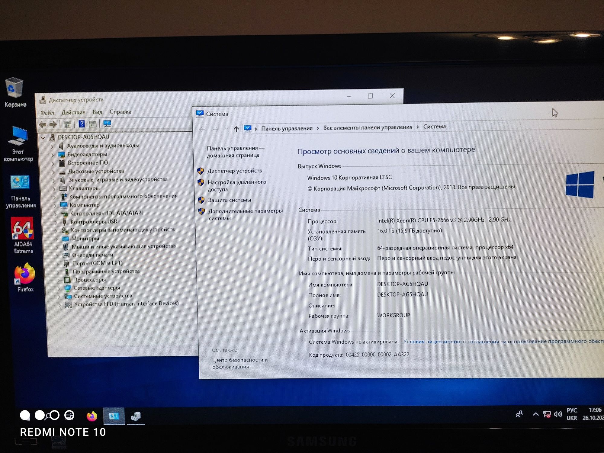Expand the Встроенное ПО node
The image size is (604, 453).
click(53, 163)
